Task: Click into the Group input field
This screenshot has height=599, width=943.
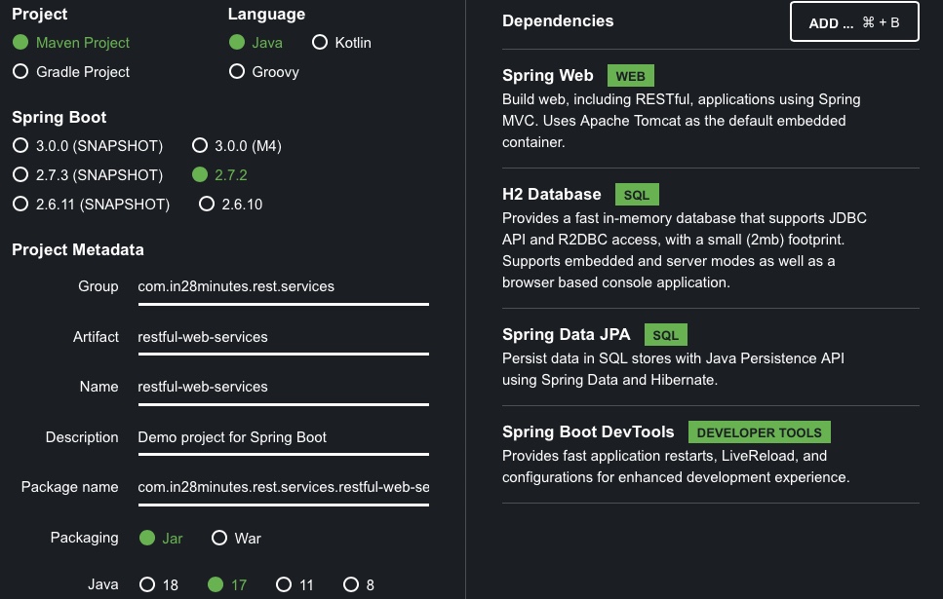Action: [283, 287]
